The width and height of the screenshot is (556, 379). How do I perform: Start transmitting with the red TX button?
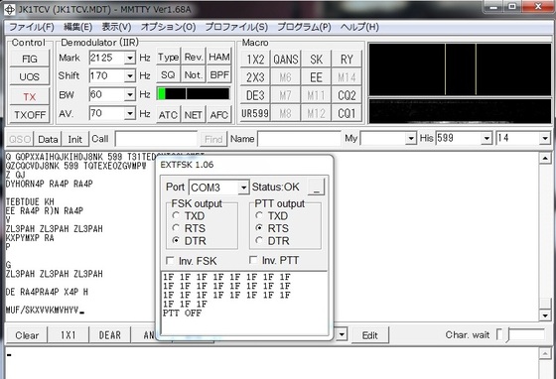click(30, 96)
